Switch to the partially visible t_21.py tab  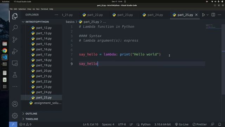pos(67,15)
